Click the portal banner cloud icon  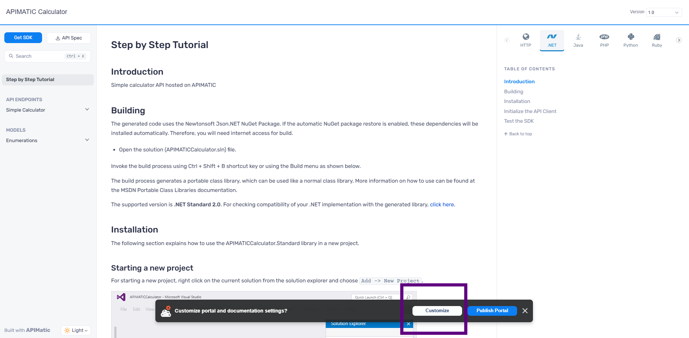point(166,311)
